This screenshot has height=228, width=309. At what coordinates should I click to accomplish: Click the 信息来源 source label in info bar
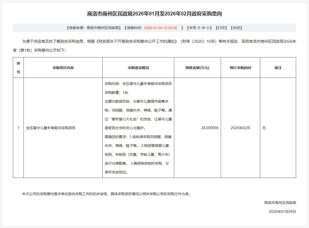76,28
